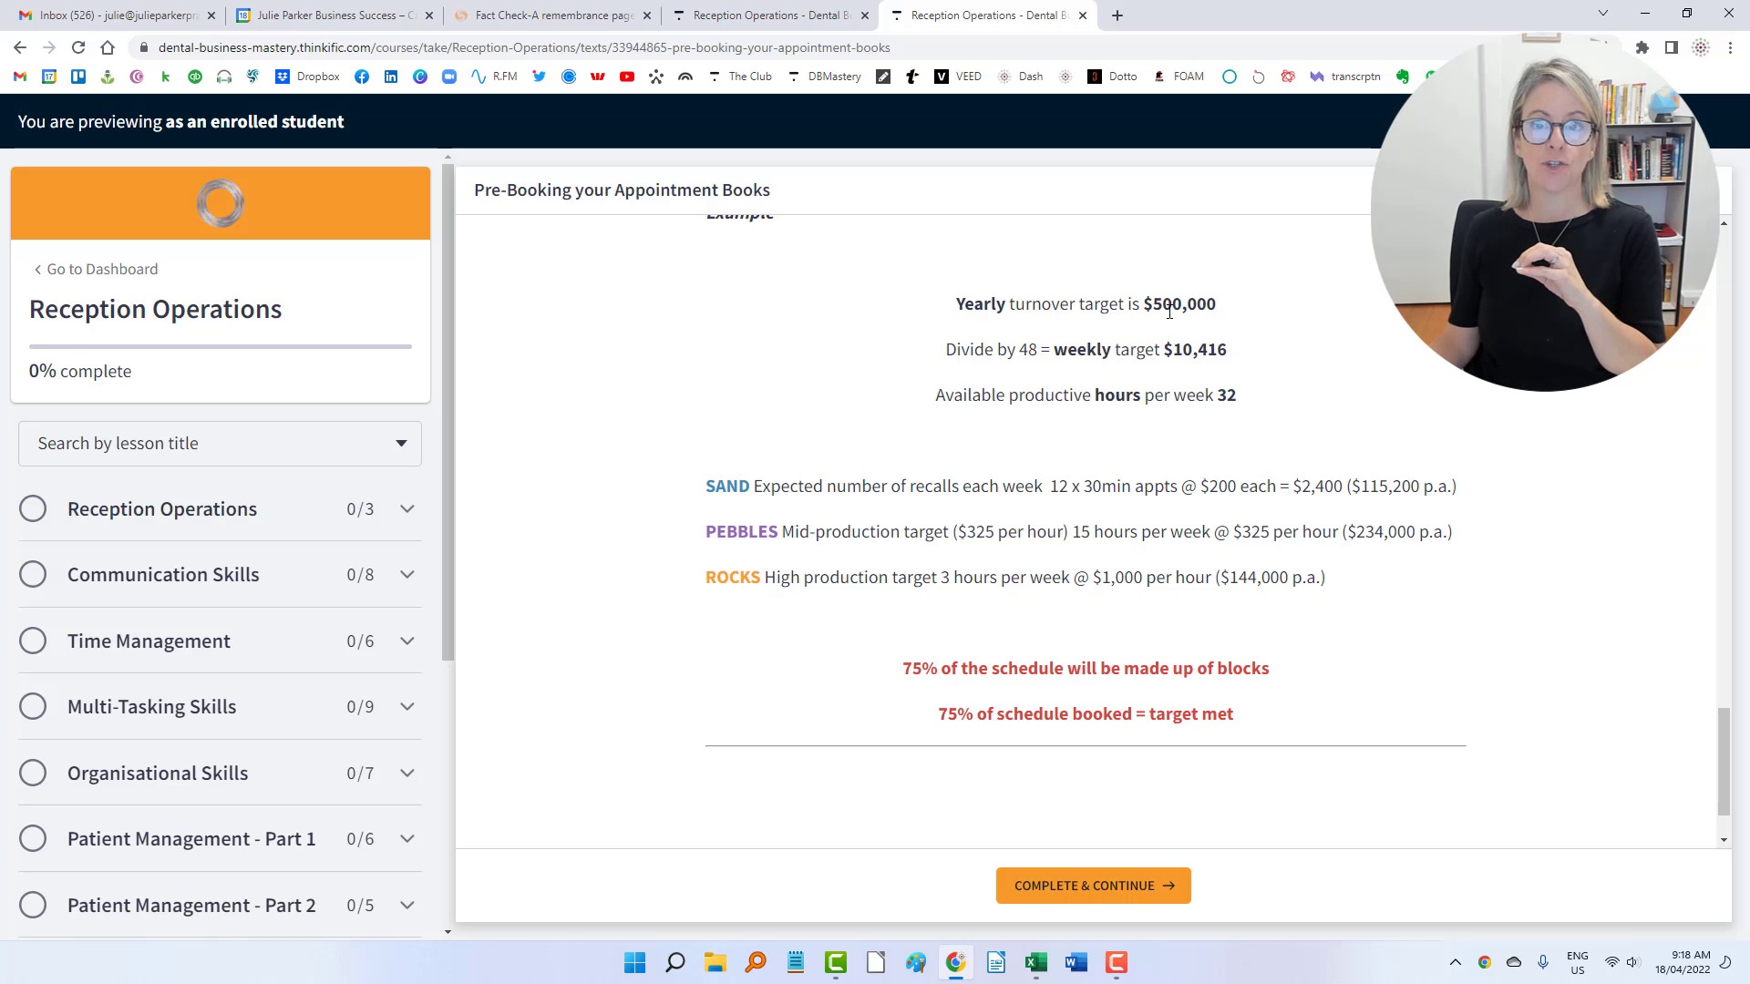Open the LinkedIn bookmark icon
Image resolution: width=1750 pixels, height=984 pixels.
[x=391, y=77]
